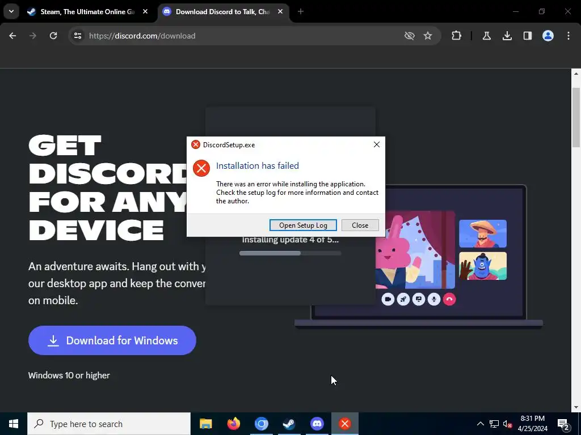View site information icon in the address bar

[x=77, y=36]
